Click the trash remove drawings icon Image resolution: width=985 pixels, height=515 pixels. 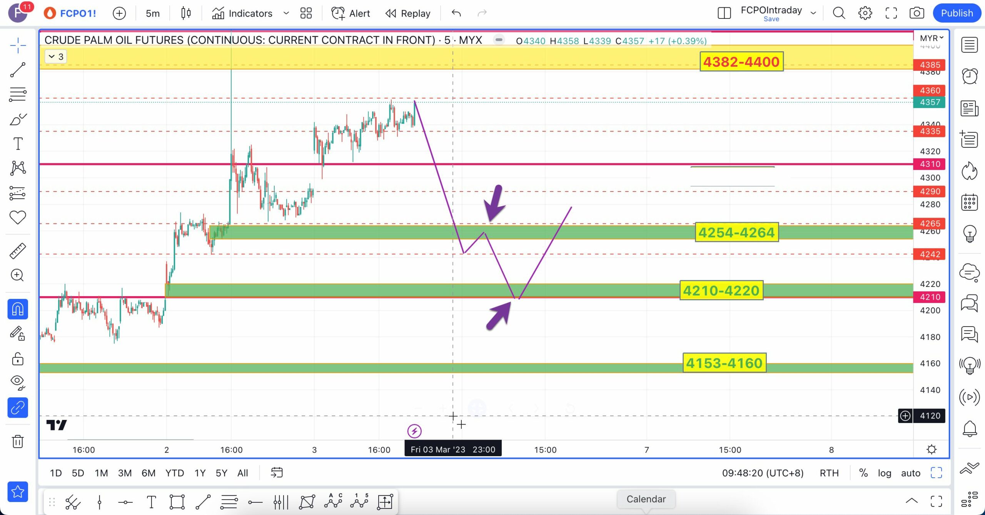[18, 441]
